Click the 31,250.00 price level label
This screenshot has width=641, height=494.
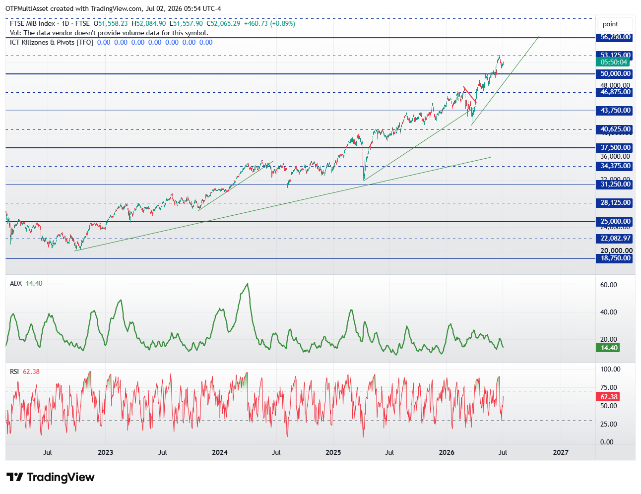[x=615, y=185]
